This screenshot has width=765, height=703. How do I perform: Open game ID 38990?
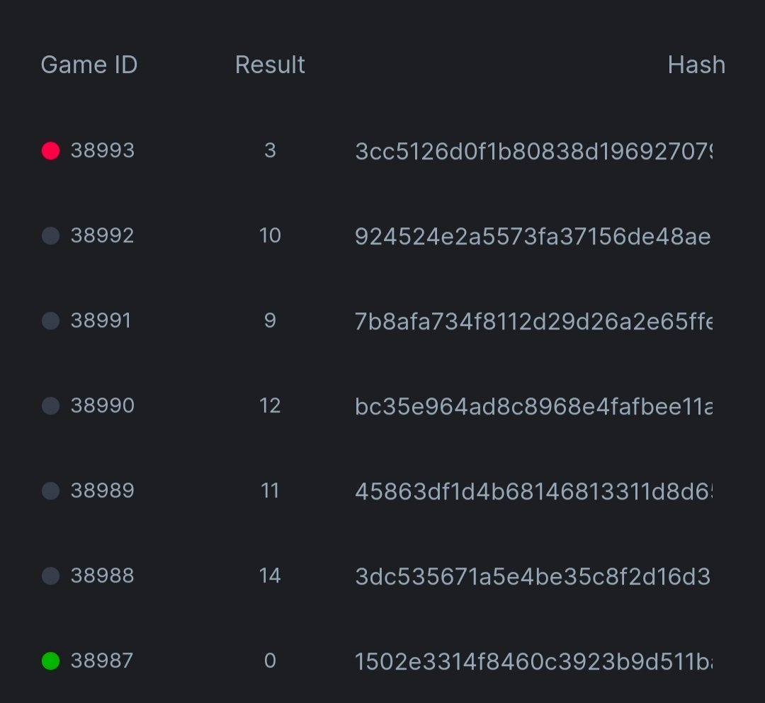[x=103, y=405]
